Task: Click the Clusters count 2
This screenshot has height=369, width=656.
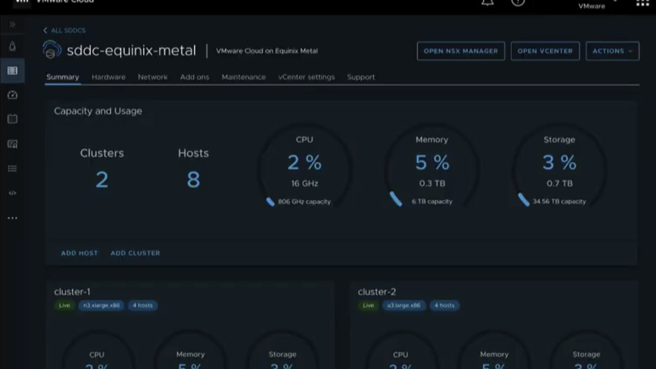Action: [x=102, y=179]
